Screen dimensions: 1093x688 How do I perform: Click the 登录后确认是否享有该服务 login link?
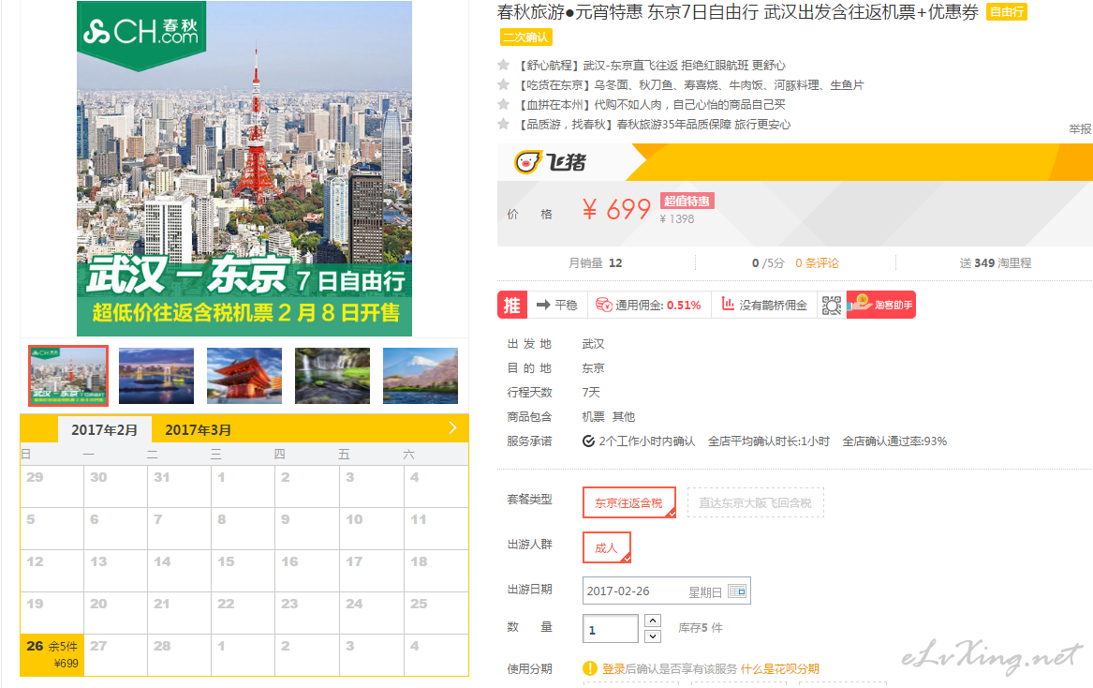tap(669, 668)
